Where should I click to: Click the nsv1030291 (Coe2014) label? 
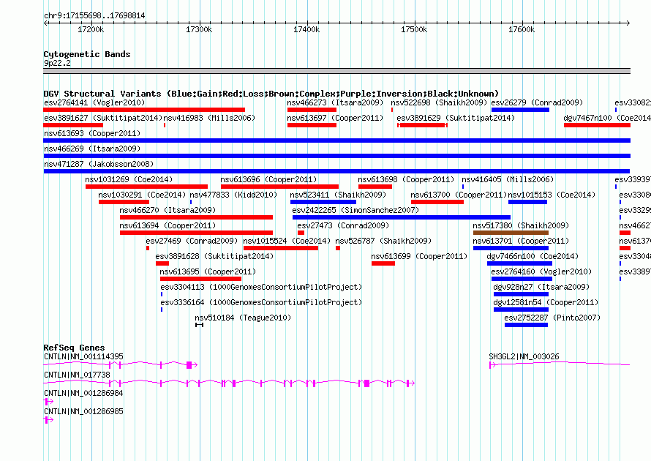pyautogui.click(x=142, y=195)
